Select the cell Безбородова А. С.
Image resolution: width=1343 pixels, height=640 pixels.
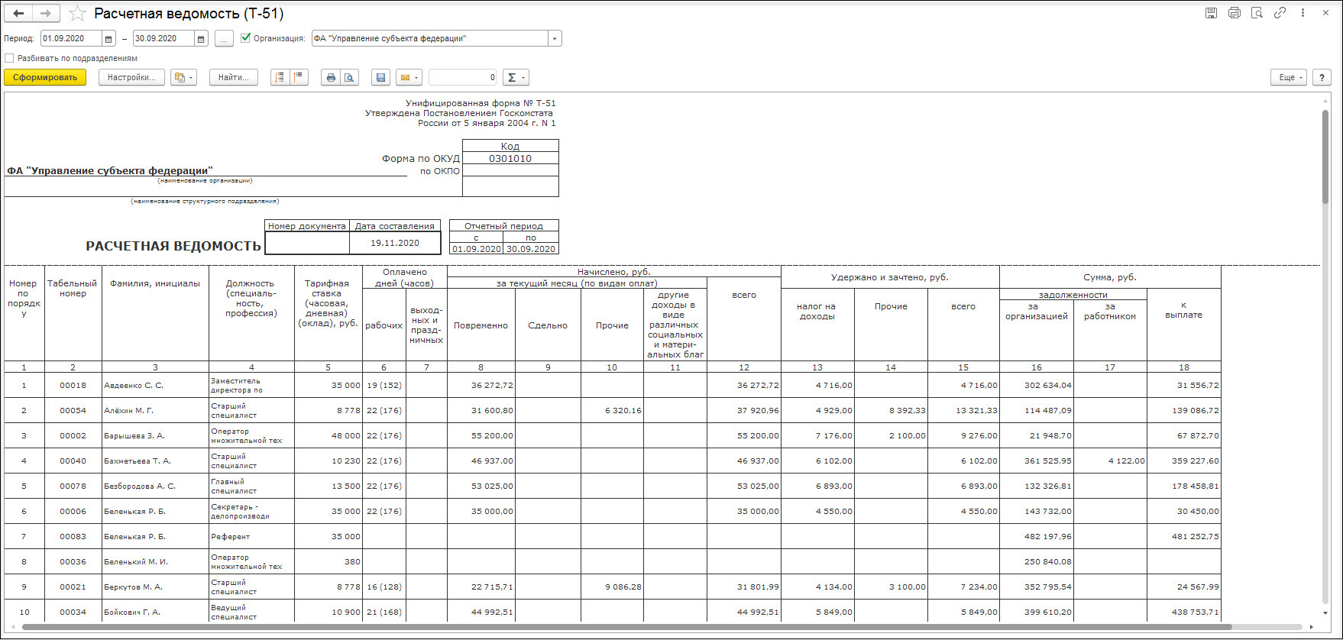tap(155, 486)
